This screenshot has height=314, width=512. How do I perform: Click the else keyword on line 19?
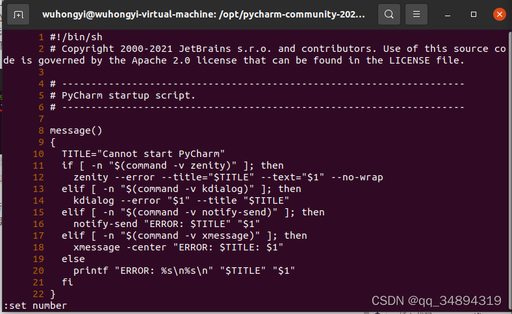click(73, 259)
